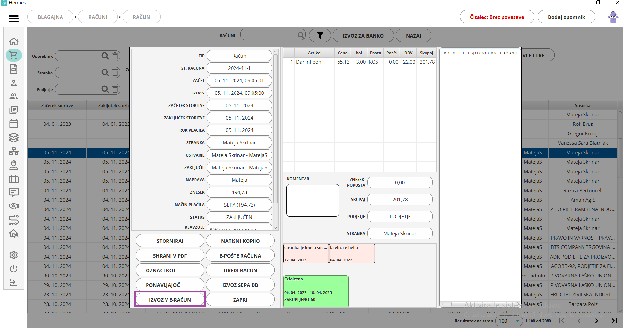Screen dimensions: 628x334
Task: Click E-POŠTE RAČUNA button
Action: [x=240, y=256]
